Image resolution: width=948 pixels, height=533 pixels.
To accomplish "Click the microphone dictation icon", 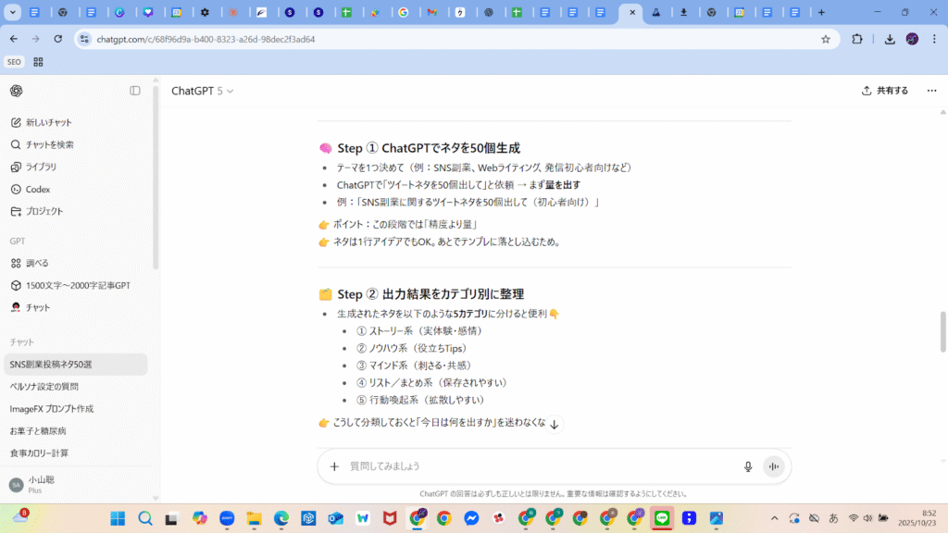I will tap(748, 466).
